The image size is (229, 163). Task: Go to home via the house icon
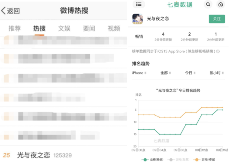click(x=220, y=4)
